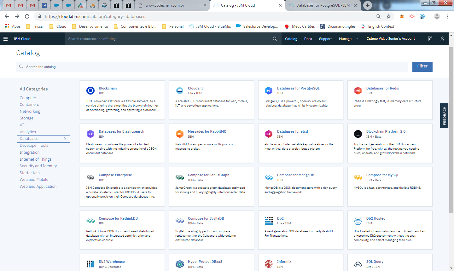Open a new browser tab
This screenshot has width=454, height=271.
pyautogui.click(x=368, y=5)
